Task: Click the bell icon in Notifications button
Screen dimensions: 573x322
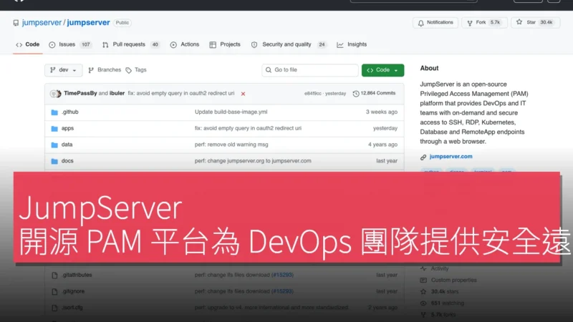Action: (421, 23)
